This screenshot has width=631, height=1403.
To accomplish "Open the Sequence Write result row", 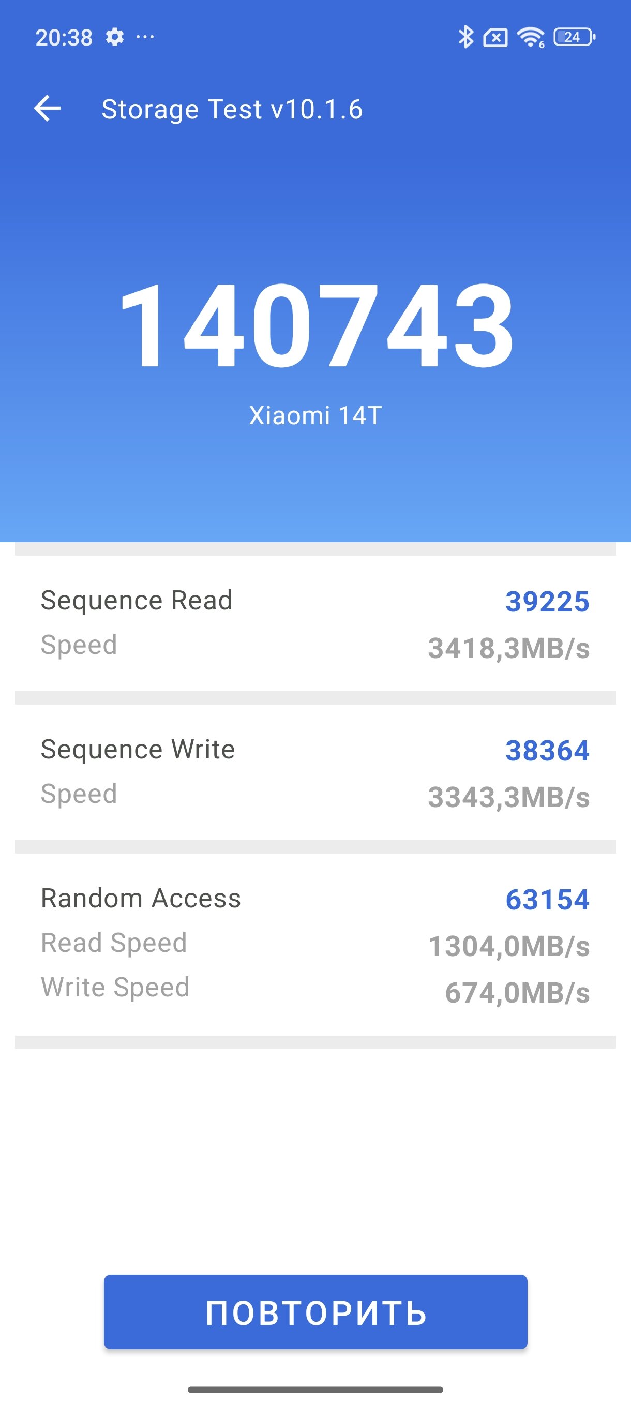I will click(315, 772).
